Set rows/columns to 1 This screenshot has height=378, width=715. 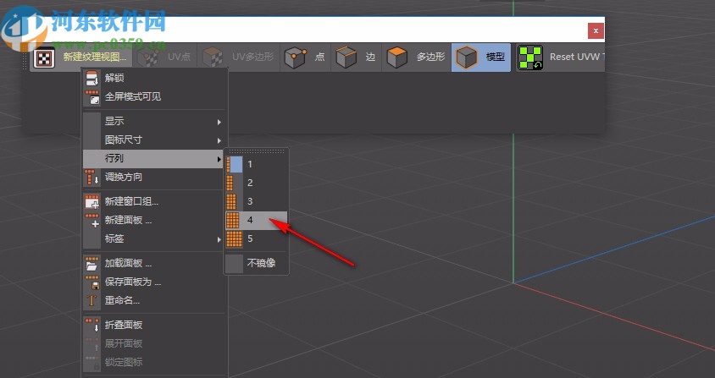[x=257, y=164]
